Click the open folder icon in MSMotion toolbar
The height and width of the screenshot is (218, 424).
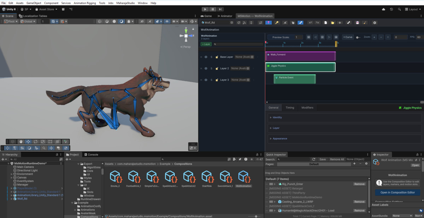click(x=333, y=23)
